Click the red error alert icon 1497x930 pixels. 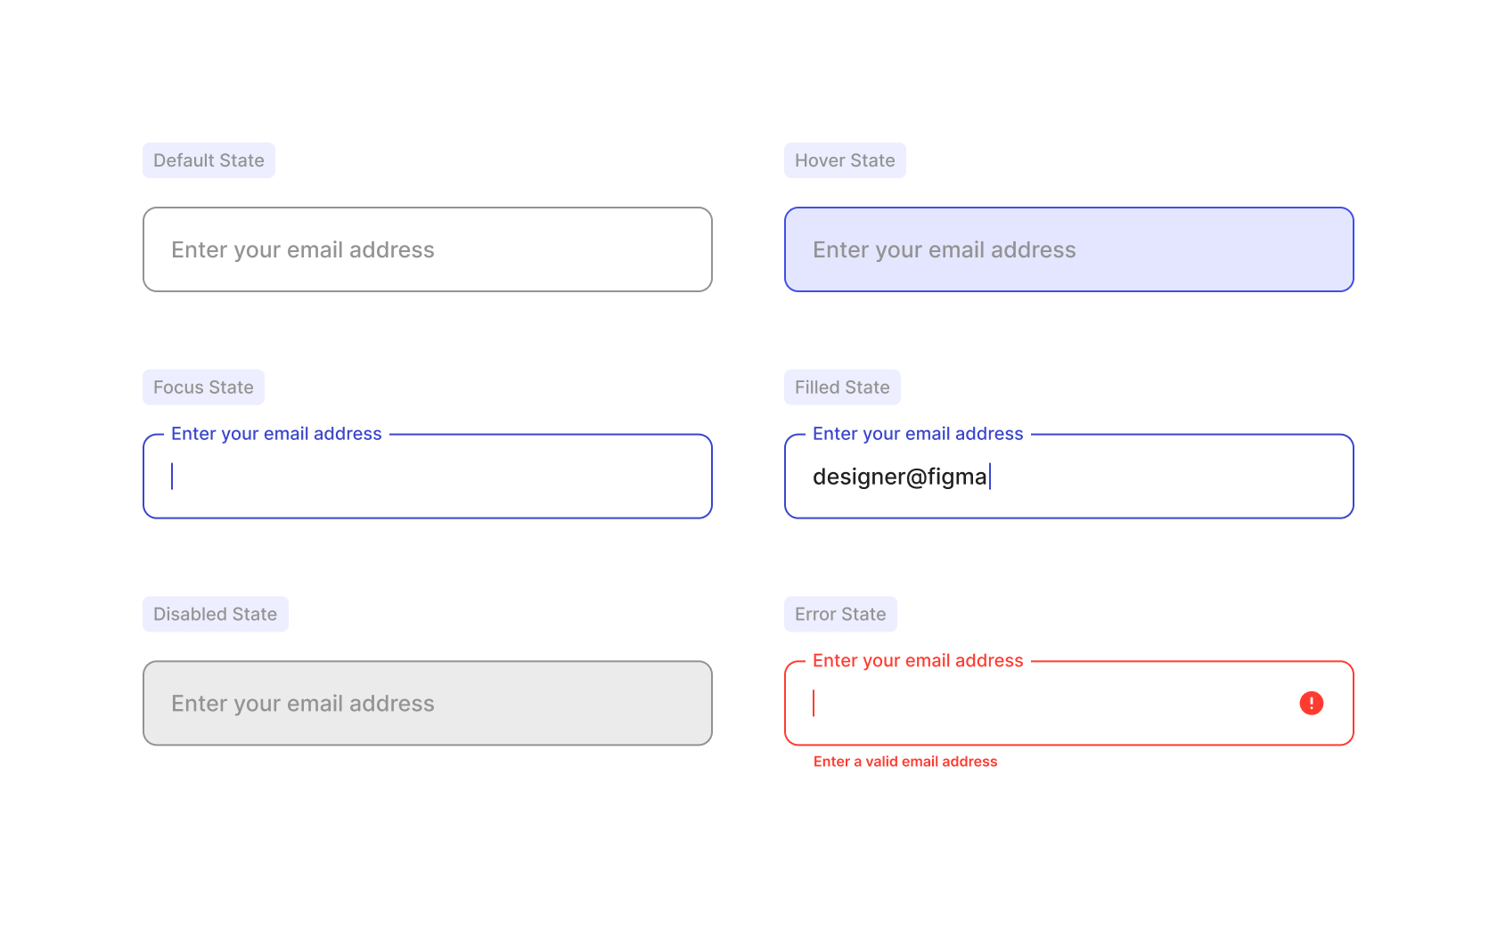pos(1311,703)
